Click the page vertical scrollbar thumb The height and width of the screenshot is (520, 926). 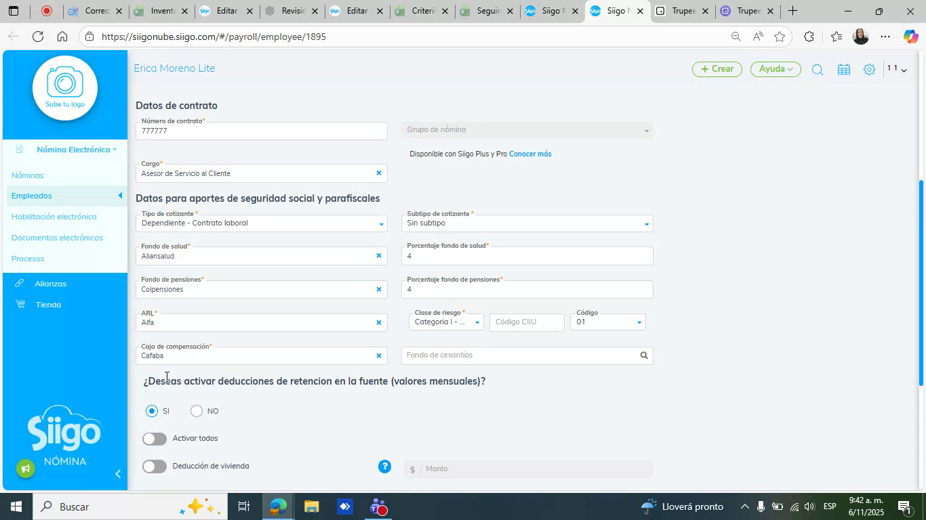[921, 283]
